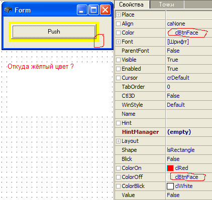Select the TabOrder property name
212x200 pixels.
tap(133, 87)
